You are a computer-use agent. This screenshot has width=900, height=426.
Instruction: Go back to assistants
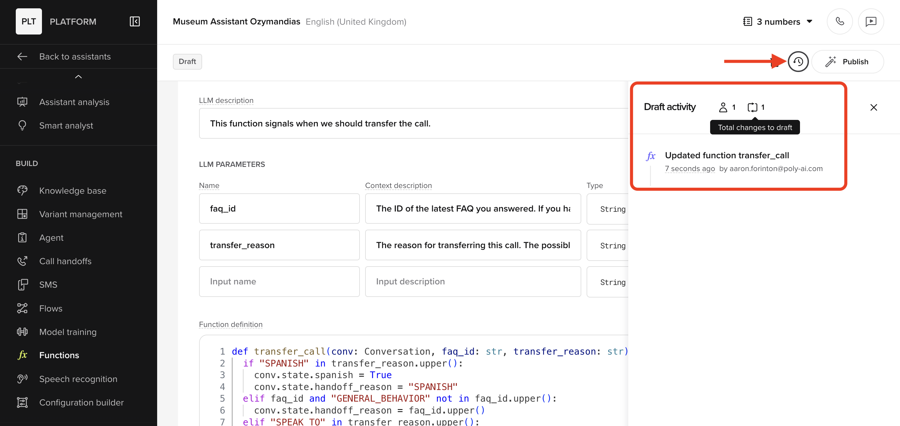pos(74,56)
